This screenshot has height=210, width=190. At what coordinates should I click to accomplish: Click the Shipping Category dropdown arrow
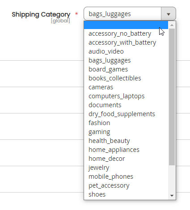pyautogui.click(x=169, y=14)
